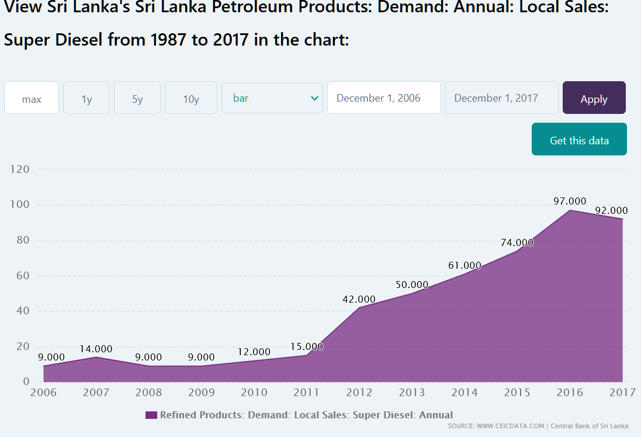Toggle the purple legend swatch for Super Diesel
Screen dimensions: 641x437
tap(151, 415)
